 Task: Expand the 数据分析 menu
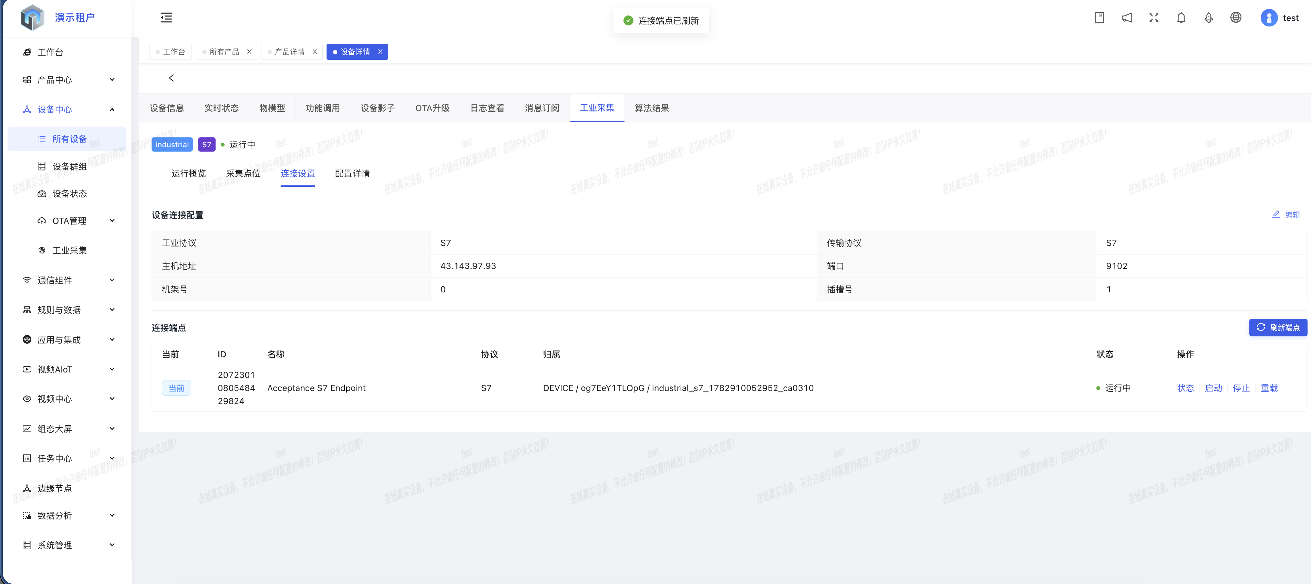click(x=67, y=515)
